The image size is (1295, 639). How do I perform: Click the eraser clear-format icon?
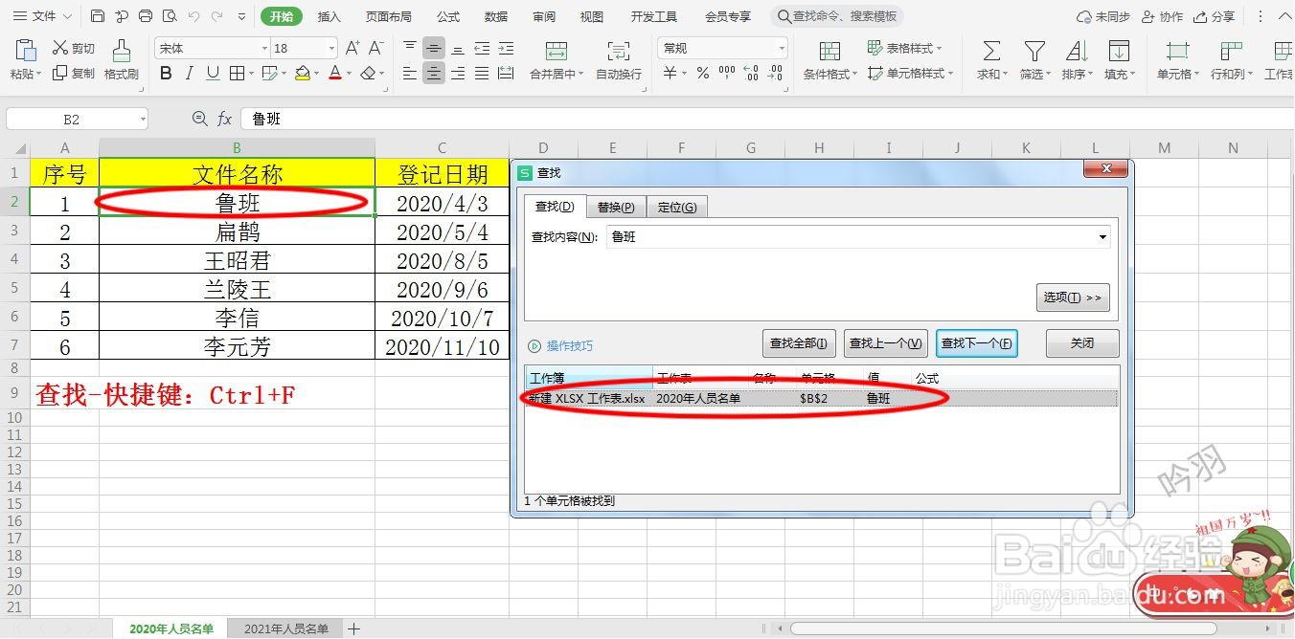coord(368,73)
